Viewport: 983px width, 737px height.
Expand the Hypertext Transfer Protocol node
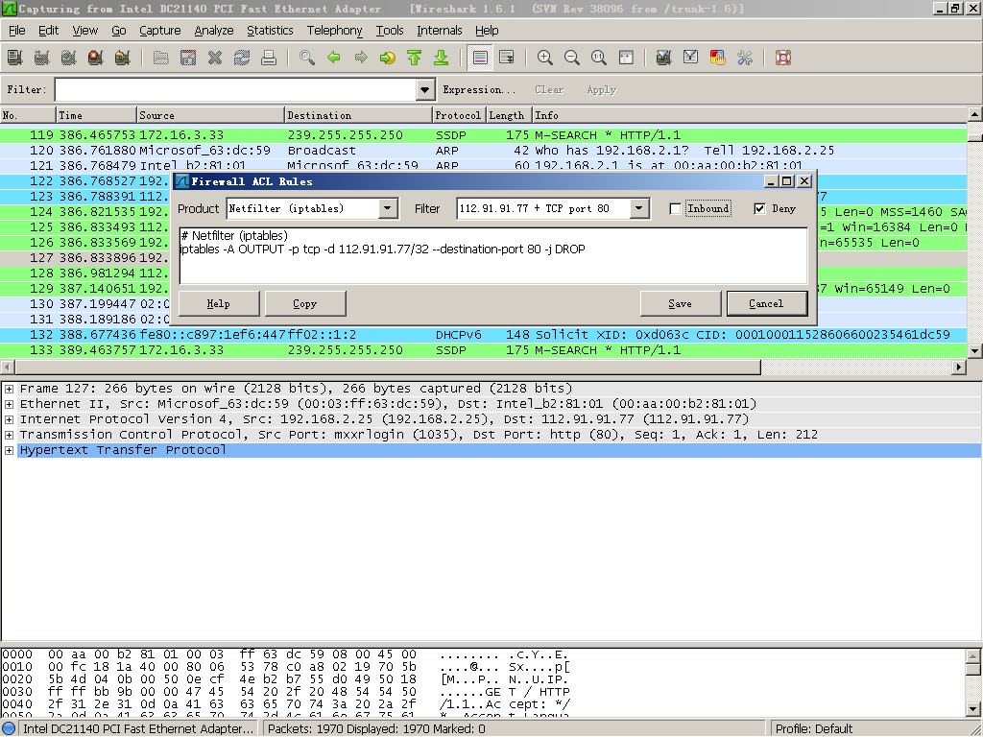point(9,450)
